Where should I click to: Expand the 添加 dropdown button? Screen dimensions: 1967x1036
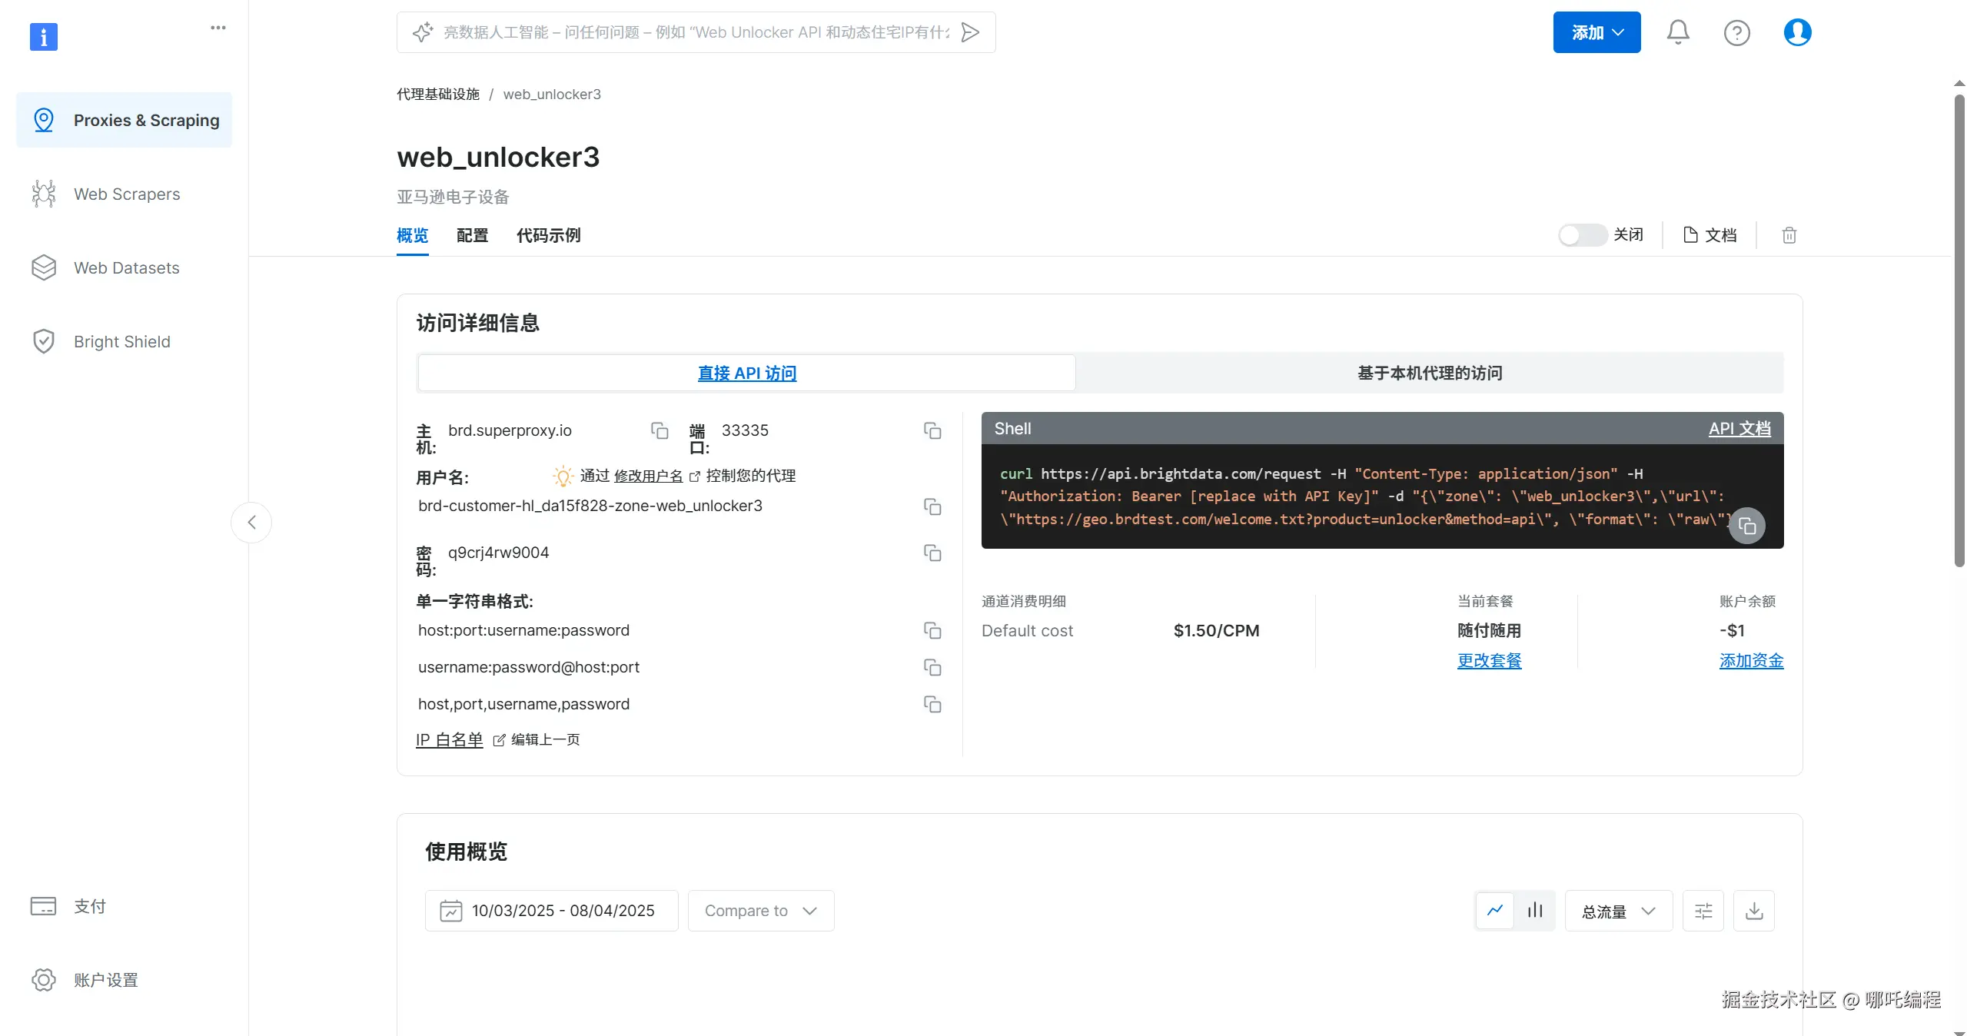point(1597,32)
